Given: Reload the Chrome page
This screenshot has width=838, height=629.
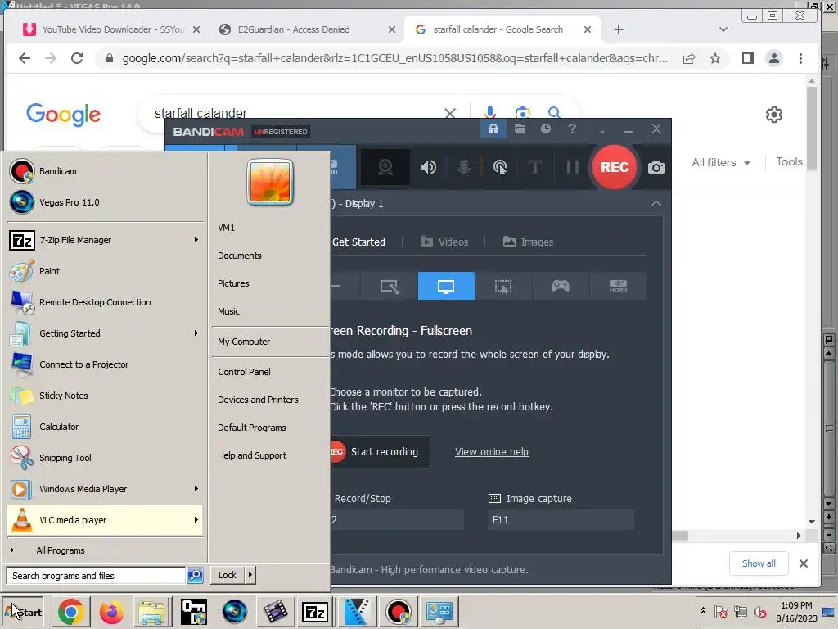Looking at the screenshot, I should tap(77, 58).
